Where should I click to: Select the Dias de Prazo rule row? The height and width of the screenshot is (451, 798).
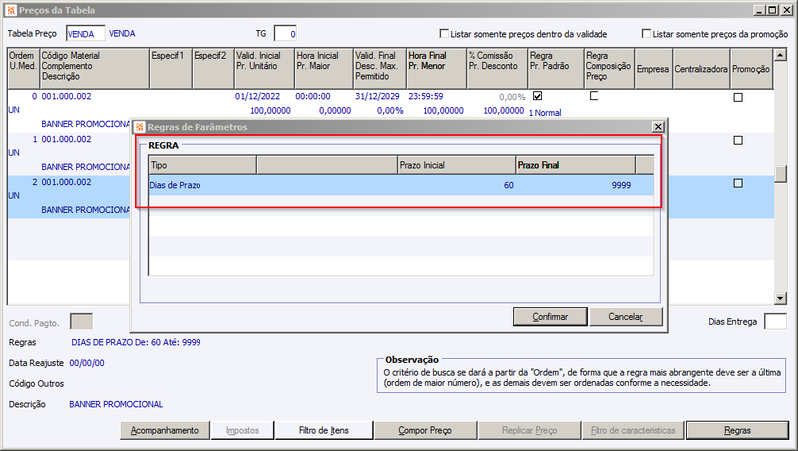(x=401, y=185)
